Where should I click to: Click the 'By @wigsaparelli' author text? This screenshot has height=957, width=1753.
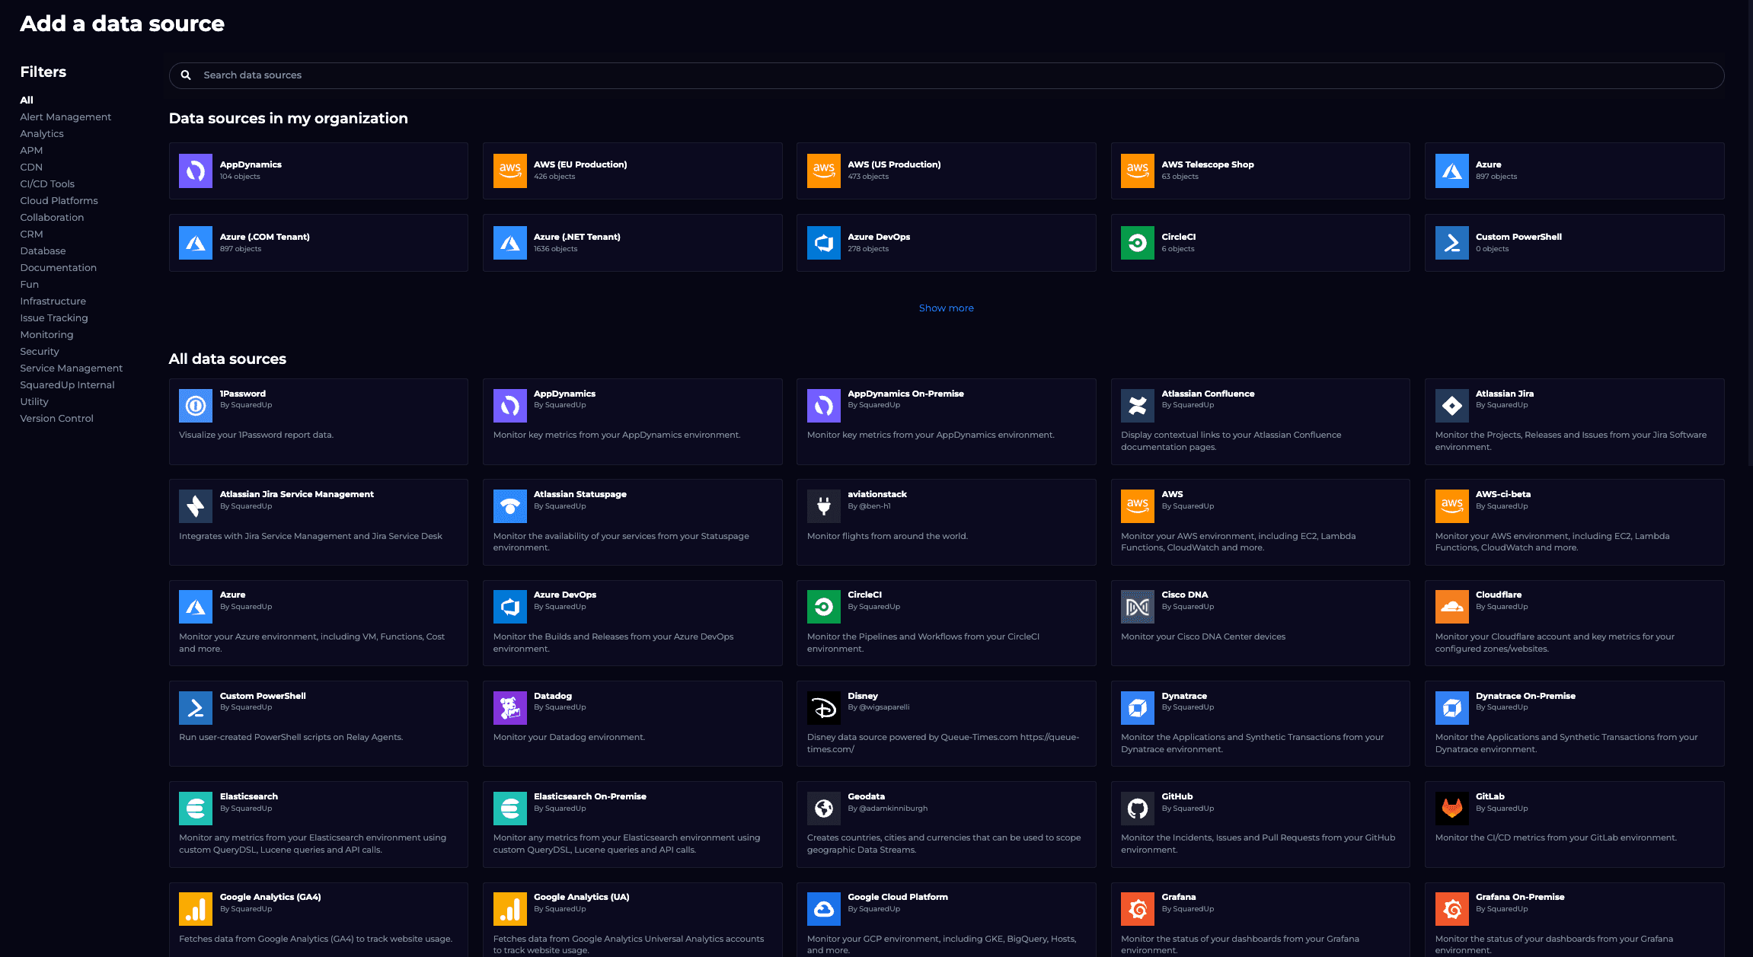878,707
